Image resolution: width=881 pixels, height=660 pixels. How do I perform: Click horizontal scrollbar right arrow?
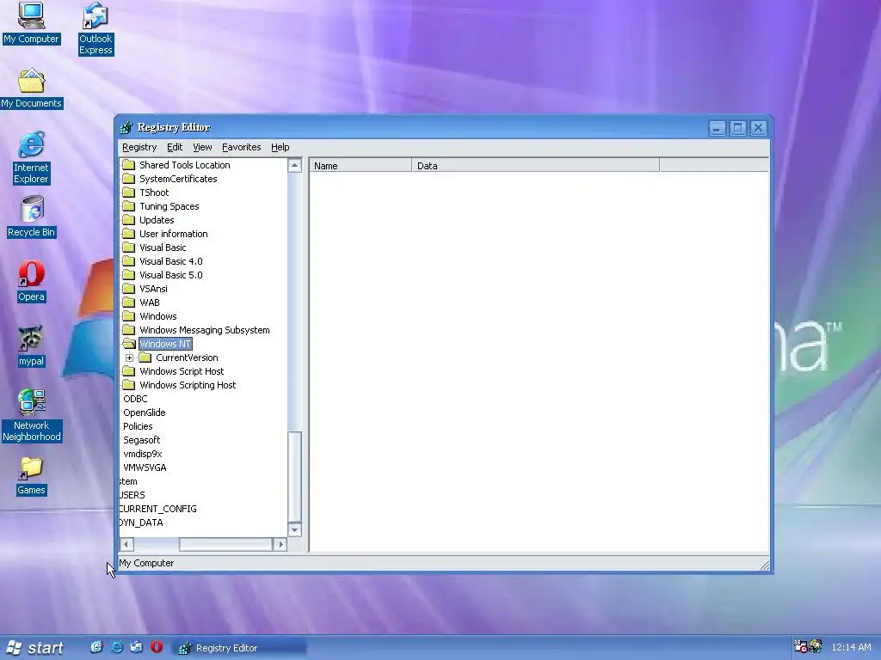(x=280, y=544)
